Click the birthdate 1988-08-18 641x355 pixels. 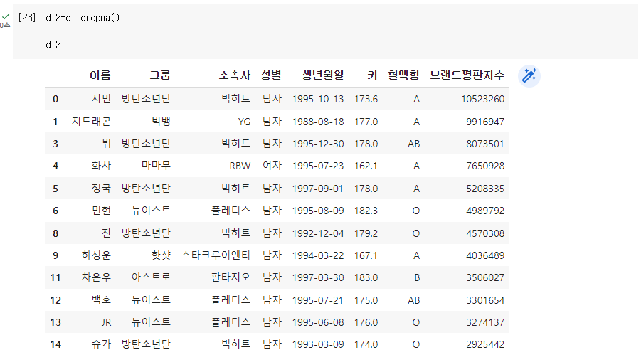[317, 122]
